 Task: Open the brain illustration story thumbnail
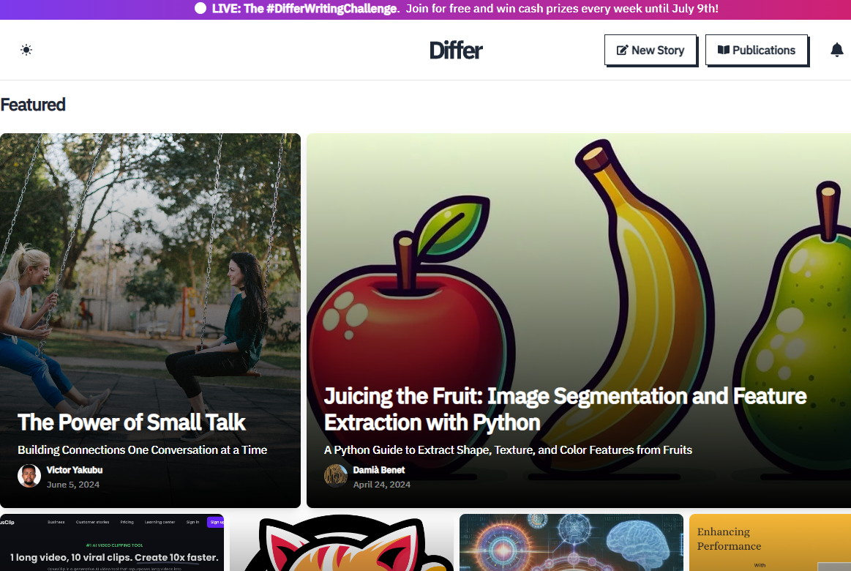point(571,542)
